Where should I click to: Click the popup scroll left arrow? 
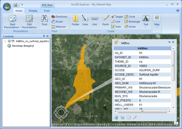116,111
